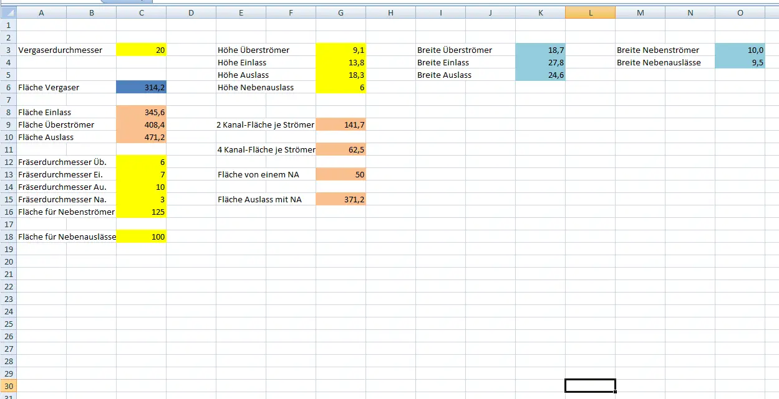Click the Select All corner button
The width and height of the screenshot is (779, 399).
pos(8,12)
